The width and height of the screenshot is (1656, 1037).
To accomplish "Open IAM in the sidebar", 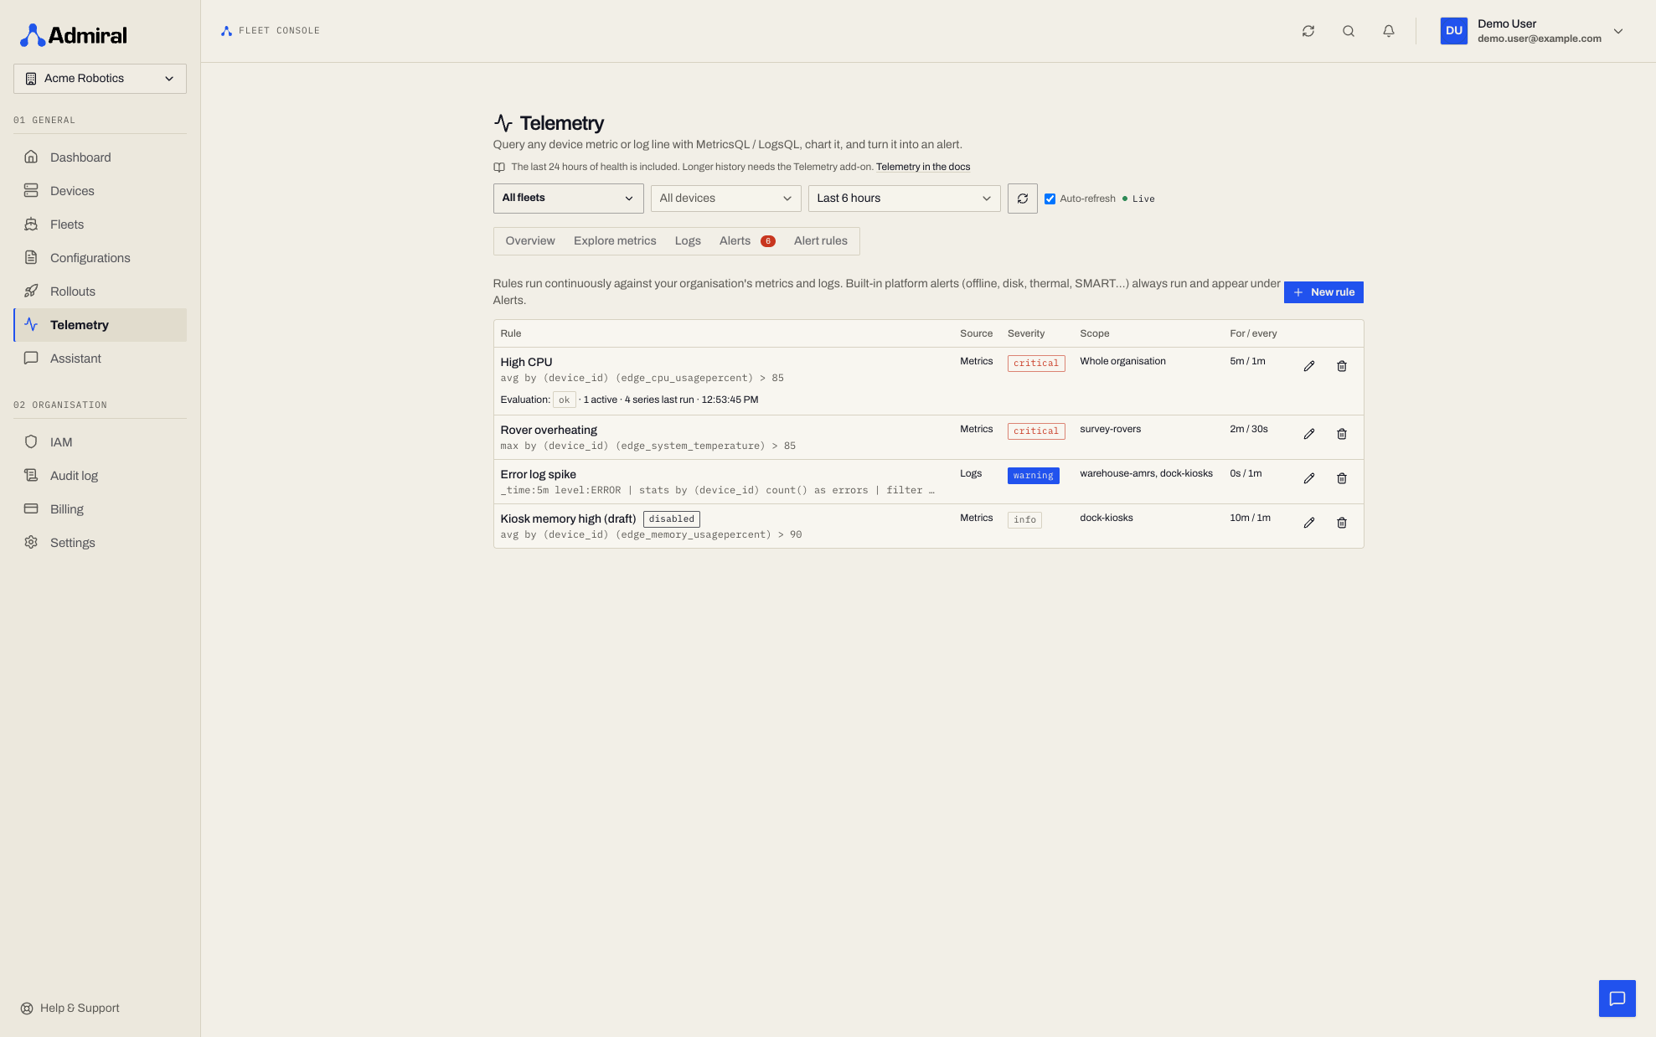I will click(x=100, y=442).
